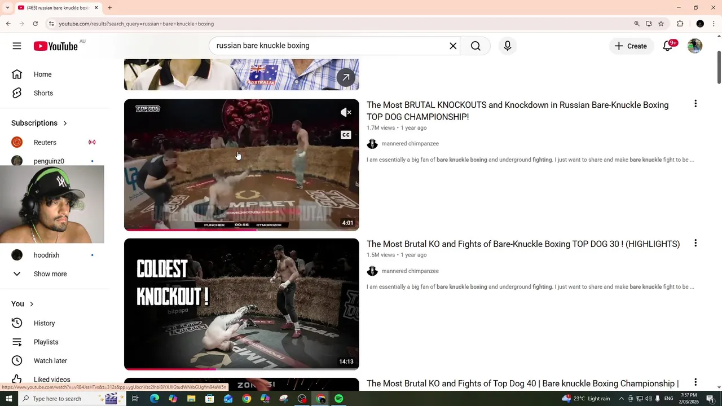Open Spotify from the taskbar
Screen dimensions: 722x406
[339, 399]
